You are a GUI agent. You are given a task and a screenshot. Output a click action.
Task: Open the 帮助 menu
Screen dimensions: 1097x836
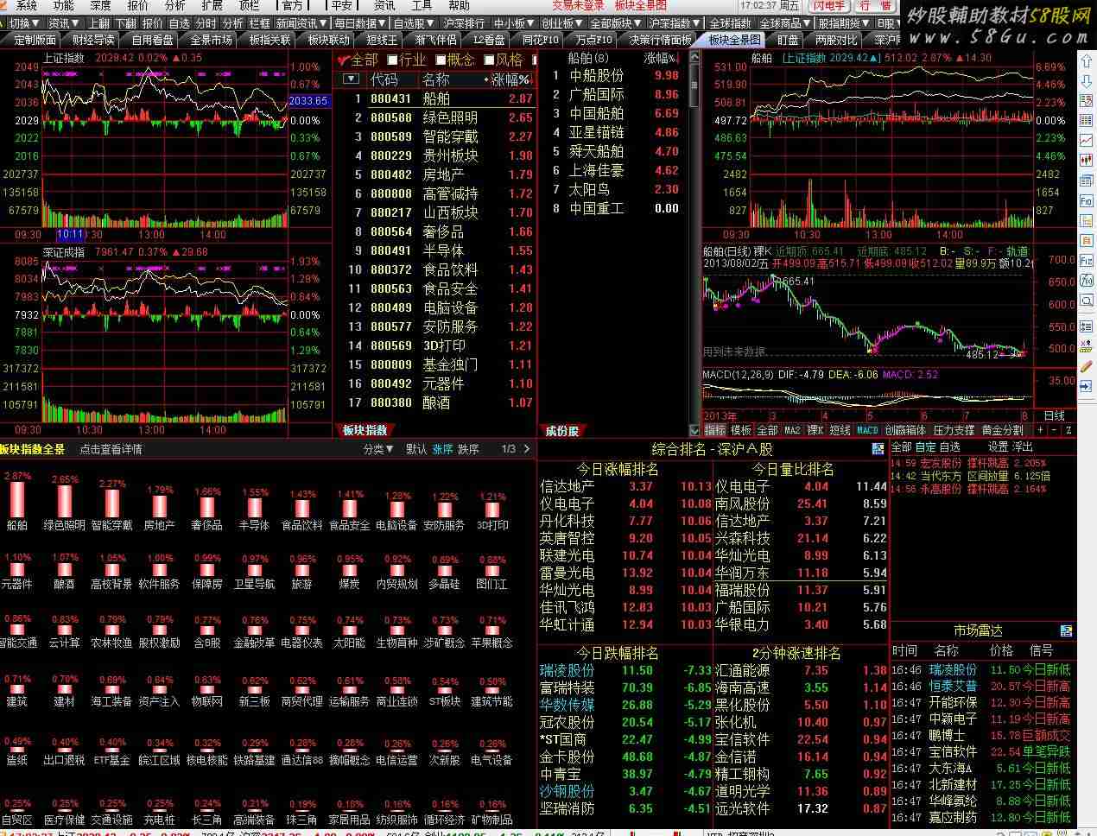[x=460, y=5]
